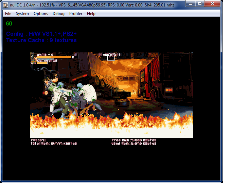Click the nullDC window title text
232x183 pixels.
click(92, 5)
